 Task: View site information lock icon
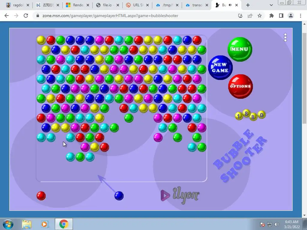pyautogui.click(x=38, y=16)
